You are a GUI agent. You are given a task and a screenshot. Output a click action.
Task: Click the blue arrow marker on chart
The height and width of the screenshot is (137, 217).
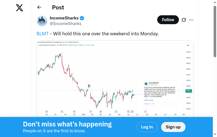133,95
